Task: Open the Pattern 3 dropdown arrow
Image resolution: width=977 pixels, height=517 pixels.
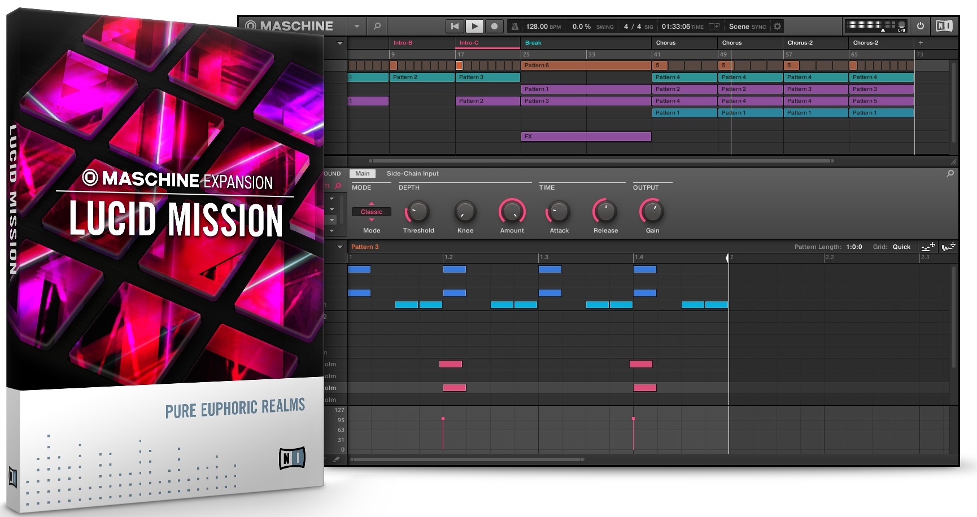Action: click(x=340, y=247)
